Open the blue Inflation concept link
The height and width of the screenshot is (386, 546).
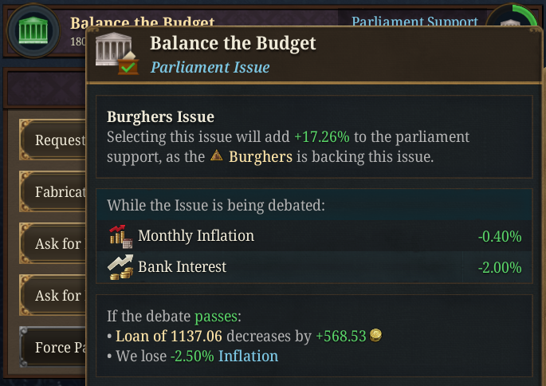pyautogui.click(x=248, y=356)
